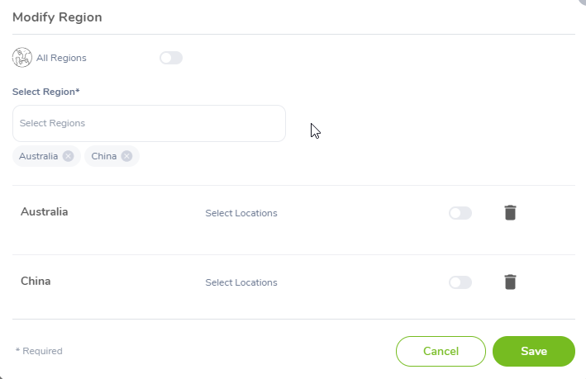Click the All Regions label text
Image resolution: width=586 pixels, height=379 pixels.
click(61, 58)
